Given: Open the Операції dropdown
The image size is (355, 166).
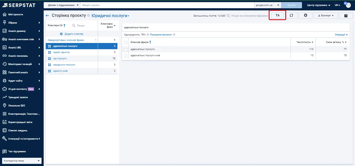Looking at the screenshot, I should pyautogui.click(x=341, y=35).
